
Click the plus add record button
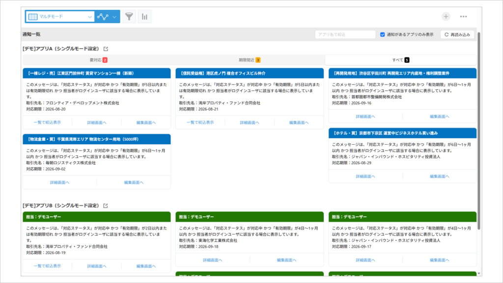tap(446, 16)
